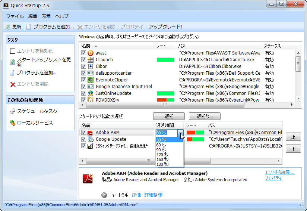Click the 評価 rating link
Viewport: 307px width, 211px height.
[x=136, y=195]
